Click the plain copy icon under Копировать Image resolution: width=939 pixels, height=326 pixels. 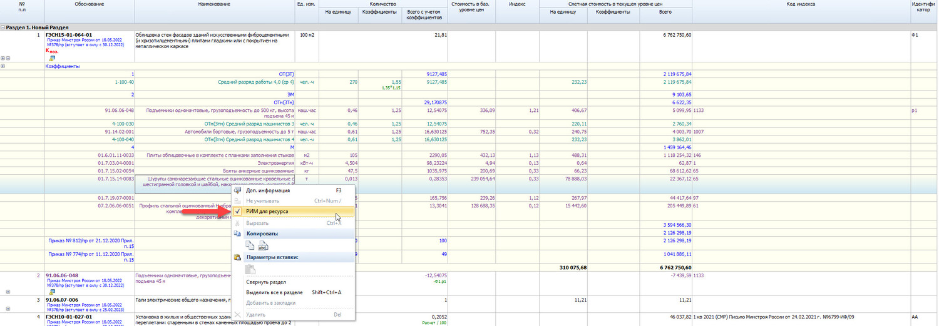pyautogui.click(x=250, y=244)
